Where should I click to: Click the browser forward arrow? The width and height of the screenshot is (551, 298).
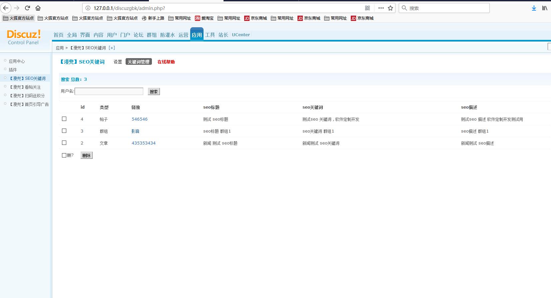point(17,8)
